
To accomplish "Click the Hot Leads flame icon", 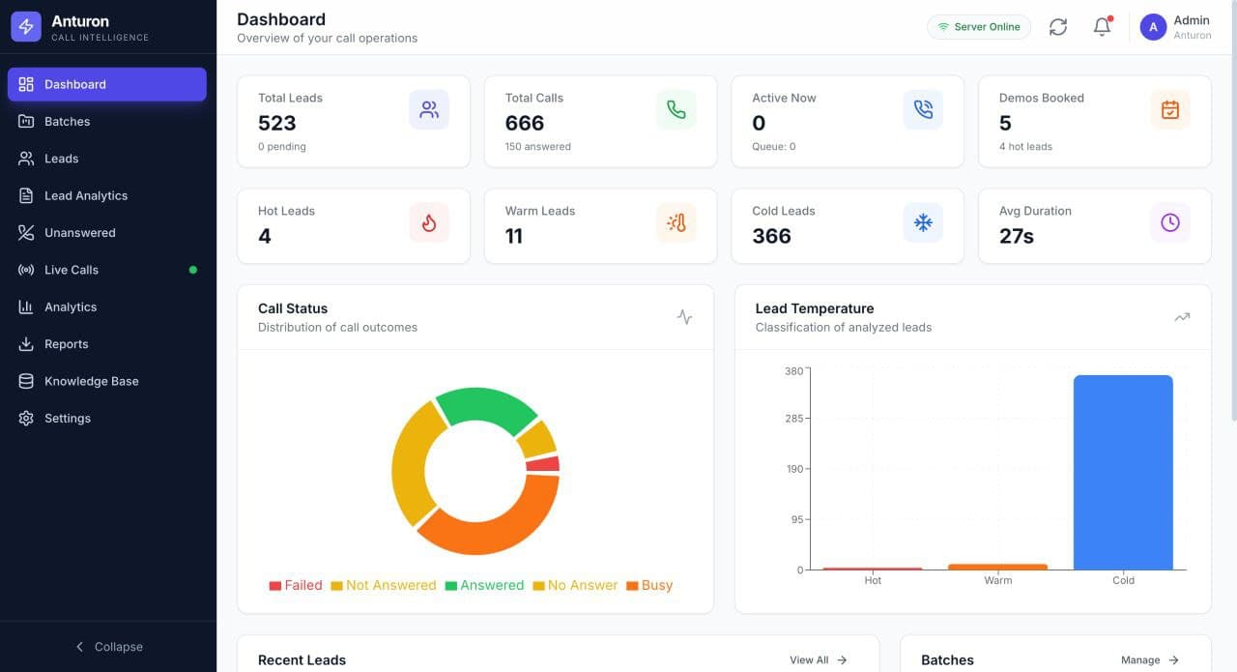I will (429, 223).
